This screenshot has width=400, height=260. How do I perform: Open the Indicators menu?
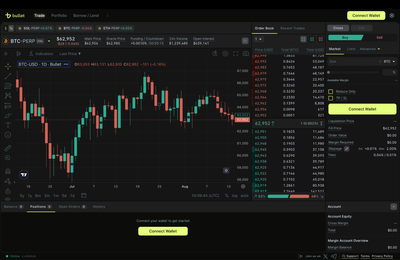tap(41, 54)
